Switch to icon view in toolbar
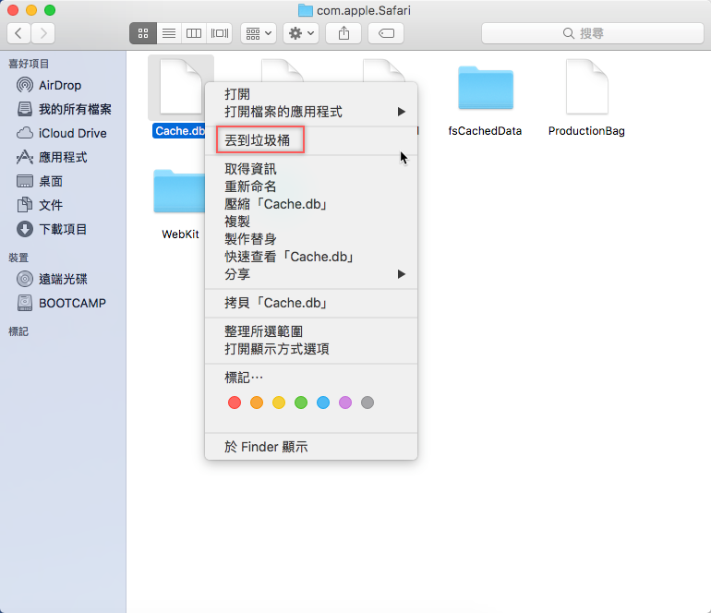The width and height of the screenshot is (711, 613). tap(143, 33)
